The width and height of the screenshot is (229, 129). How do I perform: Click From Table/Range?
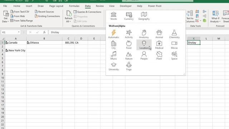click(x=21, y=21)
